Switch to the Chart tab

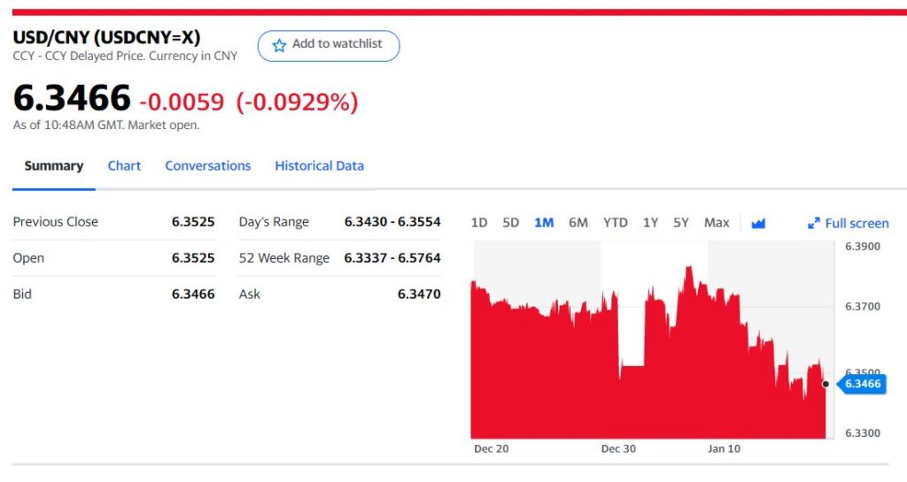pyautogui.click(x=124, y=165)
